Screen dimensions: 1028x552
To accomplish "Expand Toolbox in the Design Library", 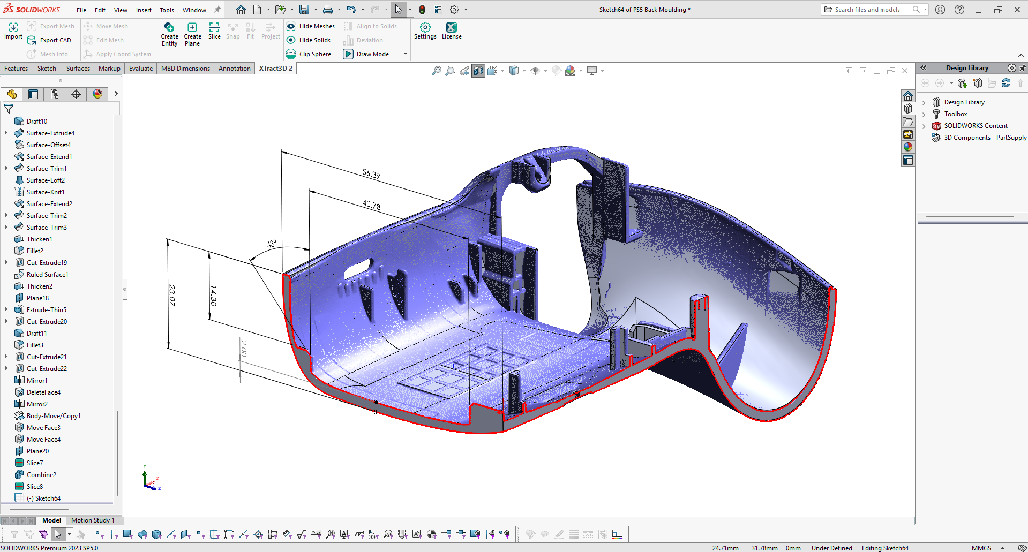I will pyautogui.click(x=924, y=114).
